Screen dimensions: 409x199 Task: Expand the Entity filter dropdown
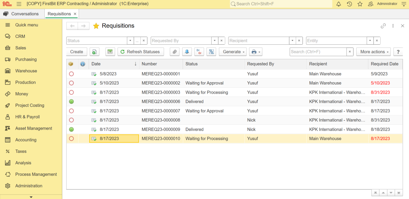click(370, 41)
